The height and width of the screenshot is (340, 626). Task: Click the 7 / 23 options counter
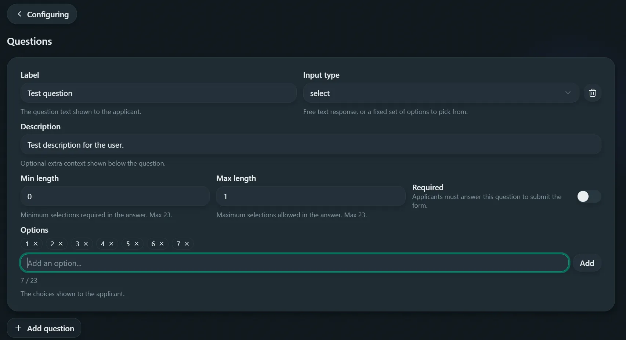click(29, 281)
